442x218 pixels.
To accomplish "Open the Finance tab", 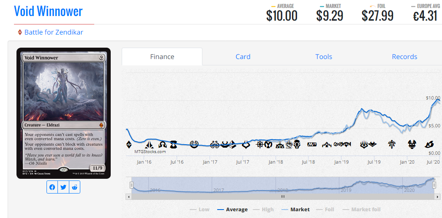I will click(162, 57).
